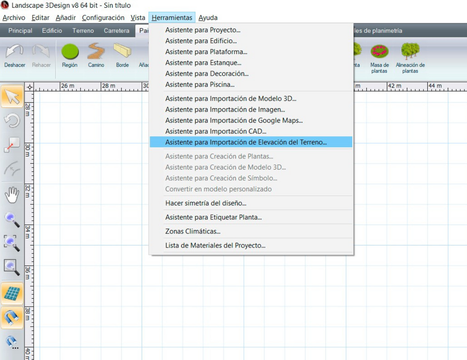467x360 pixels.
Task: Choose Asistente para Importación de Elevación del Terreno
Action: coord(246,142)
